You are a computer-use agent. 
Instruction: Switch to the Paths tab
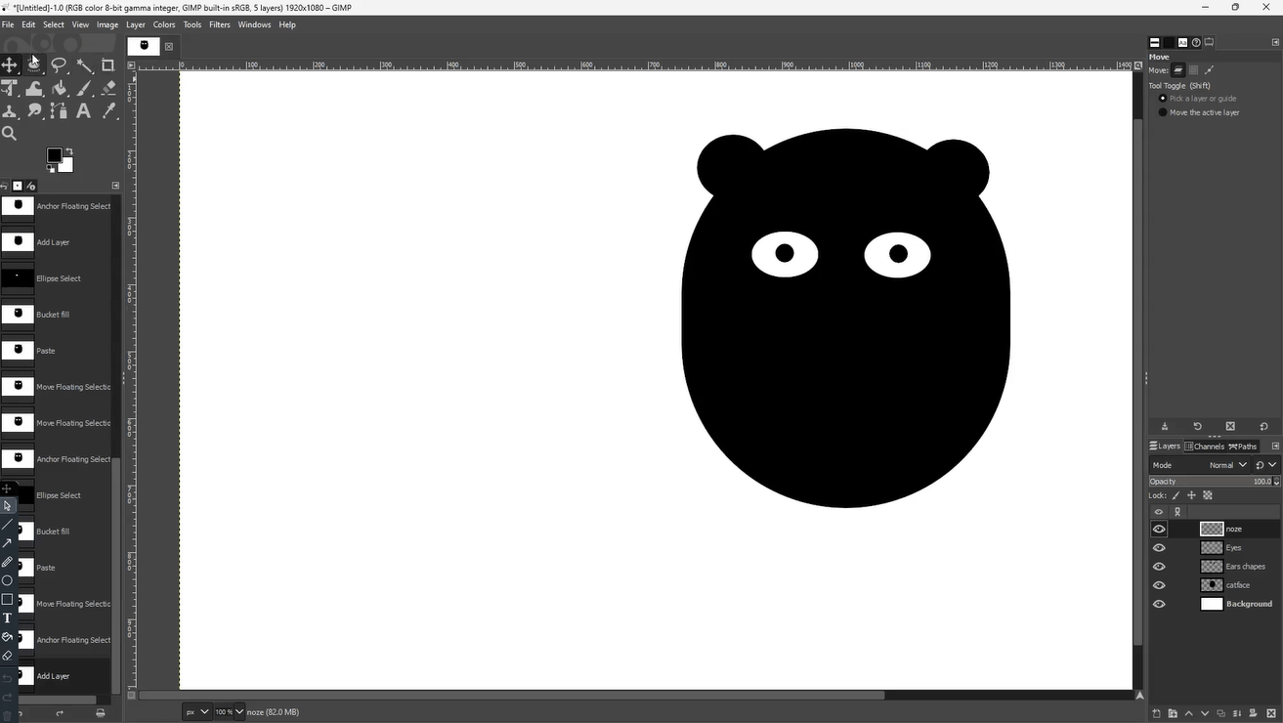(1243, 447)
